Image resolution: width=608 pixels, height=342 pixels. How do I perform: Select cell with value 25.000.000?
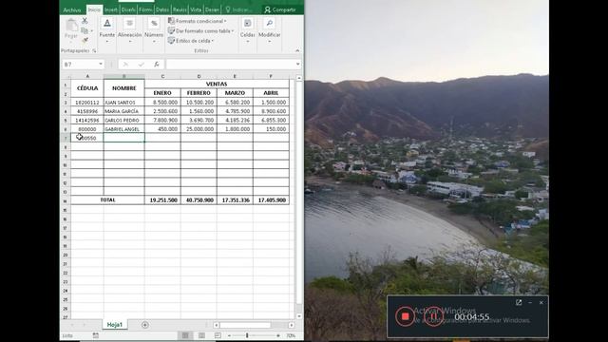click(x=199, y=129)
